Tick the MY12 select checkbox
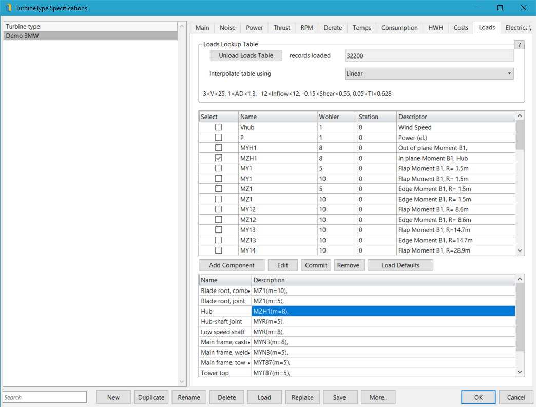This screenshot has height=407, width=536. coord(218,209)
